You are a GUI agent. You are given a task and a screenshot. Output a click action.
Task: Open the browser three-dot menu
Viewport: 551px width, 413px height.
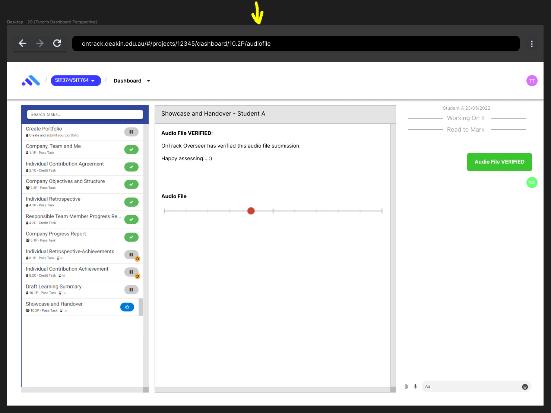[x=532, y=44]
